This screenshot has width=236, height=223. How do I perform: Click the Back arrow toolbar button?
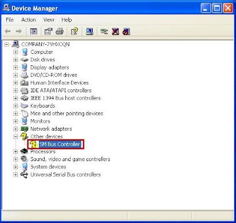pos(8,31)
